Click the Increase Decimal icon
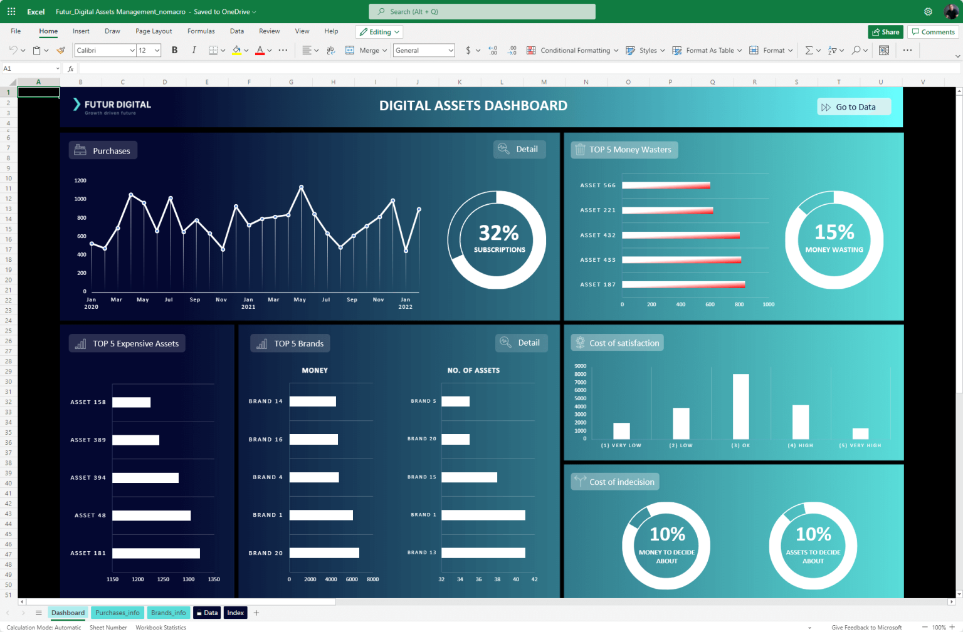 click(x=493, y=50)
